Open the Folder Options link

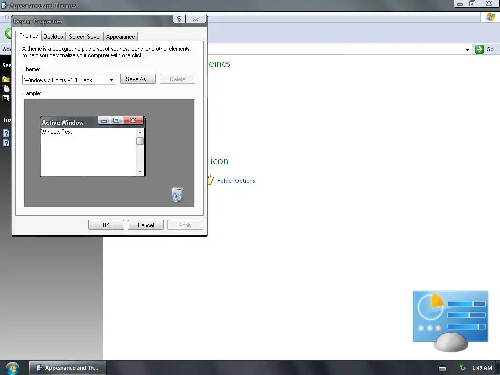click(236, 181)
